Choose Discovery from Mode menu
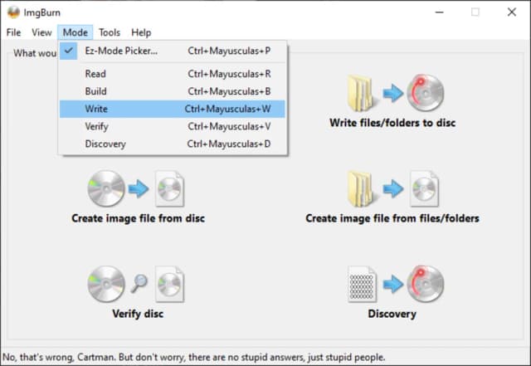This screenshot has height=366, width=531. (173, 144)
